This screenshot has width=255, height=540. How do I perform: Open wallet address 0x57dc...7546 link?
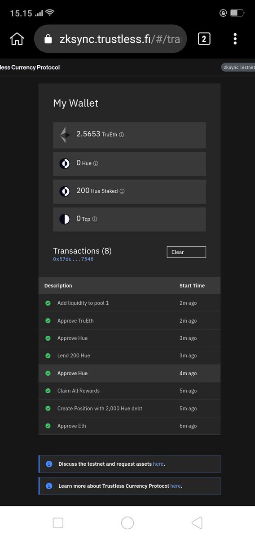click(73, 259)
